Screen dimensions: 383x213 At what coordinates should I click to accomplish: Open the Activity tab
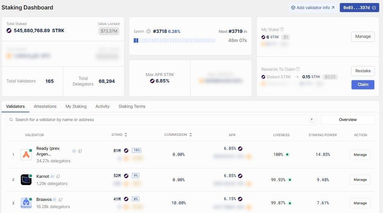click(102, 106)
